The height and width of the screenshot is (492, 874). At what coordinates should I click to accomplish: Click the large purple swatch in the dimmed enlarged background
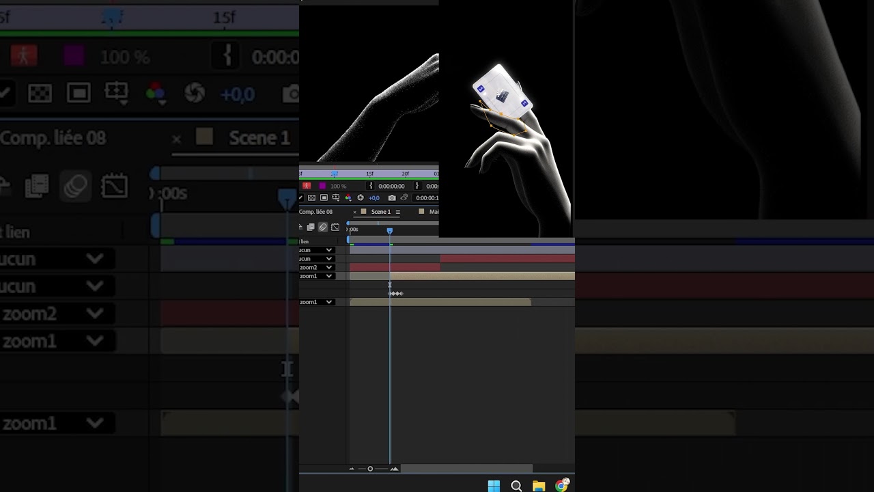coord(74,57)
